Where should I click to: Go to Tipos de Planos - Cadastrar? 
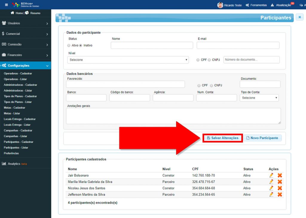pos(20,96)
